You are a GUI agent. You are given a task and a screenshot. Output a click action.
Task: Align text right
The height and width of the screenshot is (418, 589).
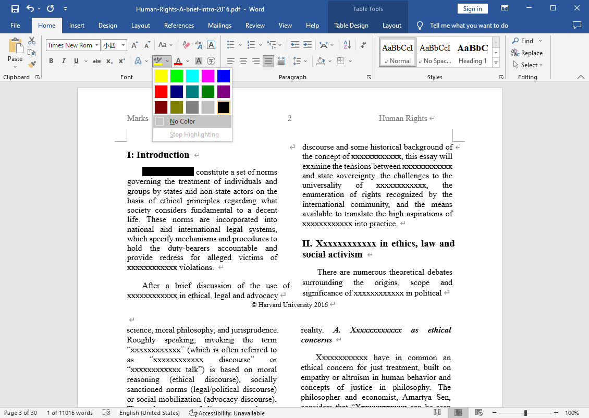256,61
